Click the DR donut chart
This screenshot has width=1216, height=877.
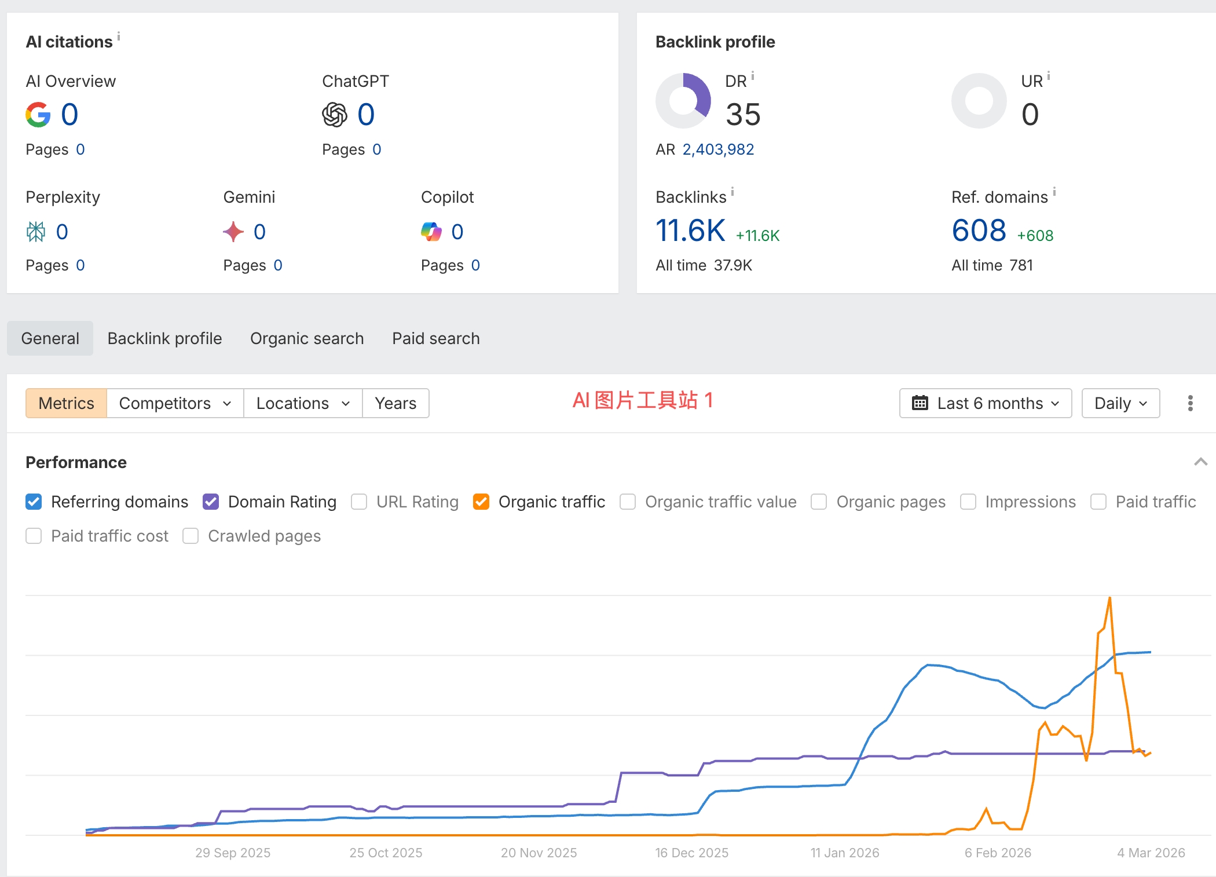682,100
